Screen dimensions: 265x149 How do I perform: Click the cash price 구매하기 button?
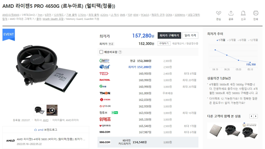pyautogui.click(x=164, y=44)
